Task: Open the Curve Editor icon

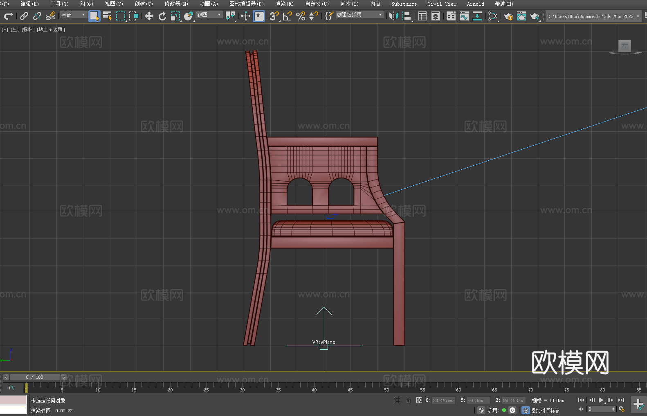Action: point(464,16)
